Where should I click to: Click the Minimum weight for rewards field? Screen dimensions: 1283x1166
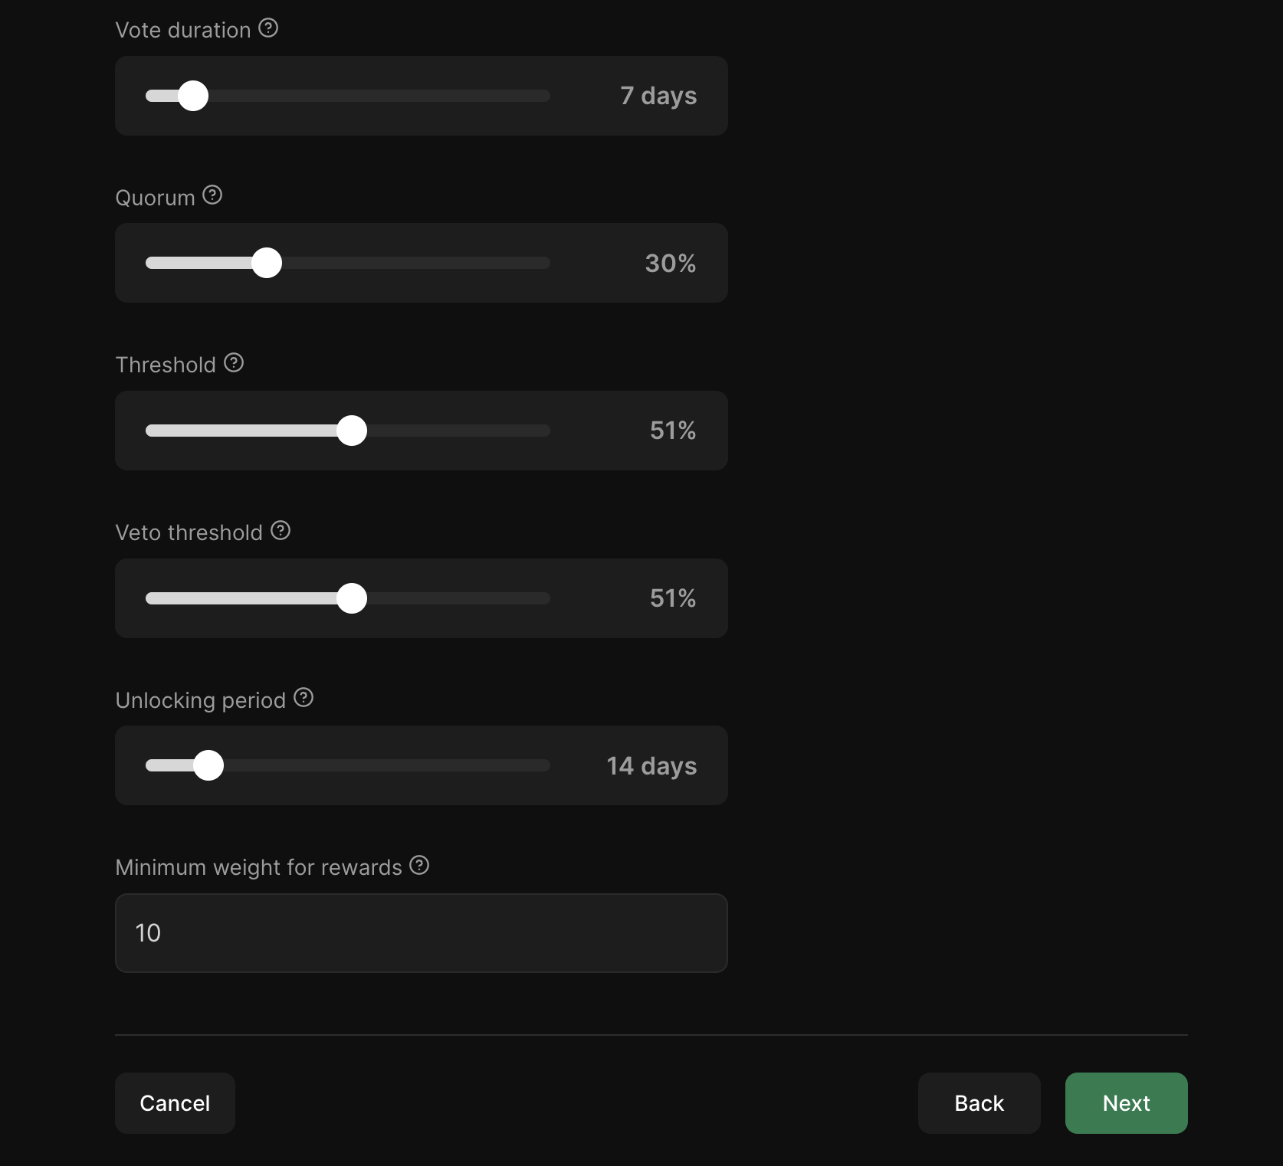(421, 933)
